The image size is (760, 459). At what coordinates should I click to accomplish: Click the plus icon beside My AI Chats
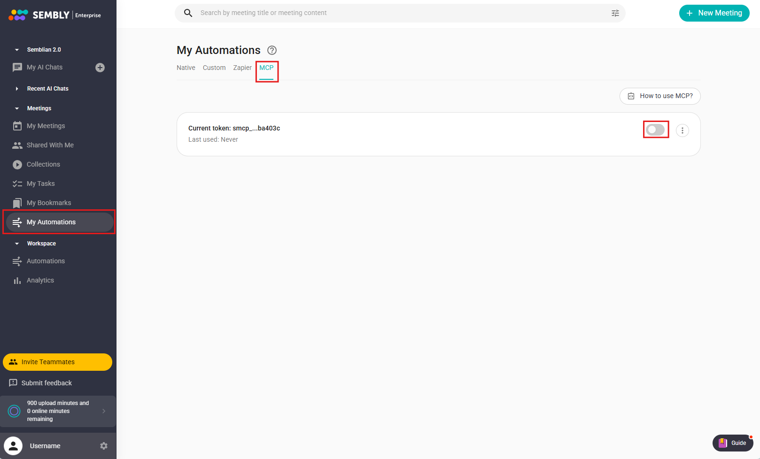(100, 68)
